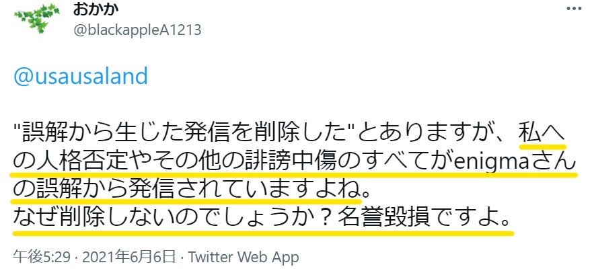Click the quoted phrase 誤解から生じた発信を削除した
590x275 pixels.
[184, 134]
